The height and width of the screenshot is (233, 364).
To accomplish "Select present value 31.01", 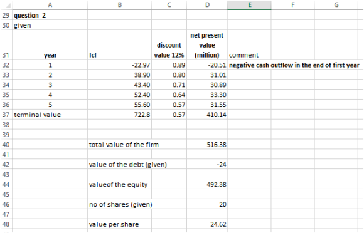I will [207, 75].
